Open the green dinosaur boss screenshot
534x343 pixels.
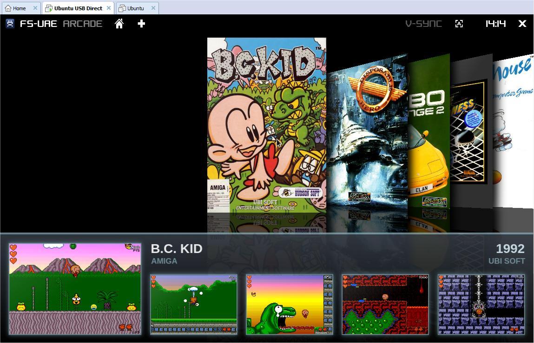tap(289, 304)
